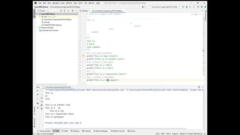Screen dimensions: 240x135
Task: Toggle soft-wrap in Run console
Action: [42, 98]
